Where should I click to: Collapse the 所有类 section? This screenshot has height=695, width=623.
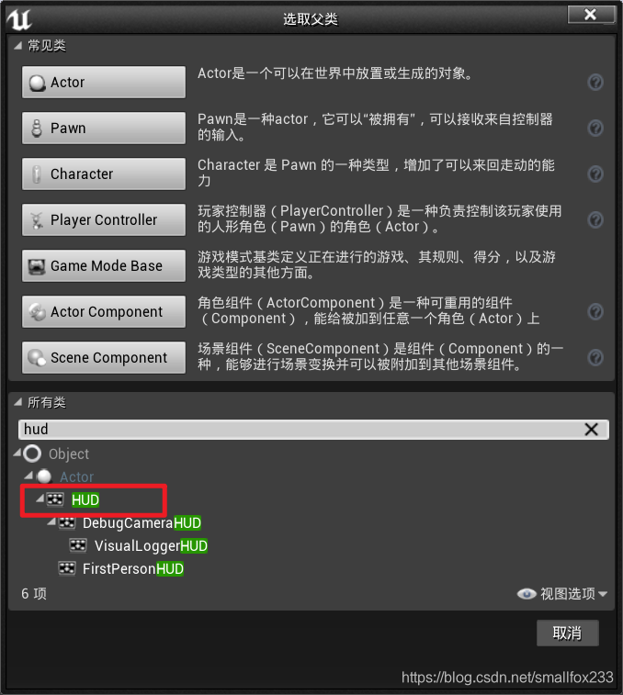[x=18, y=402]
